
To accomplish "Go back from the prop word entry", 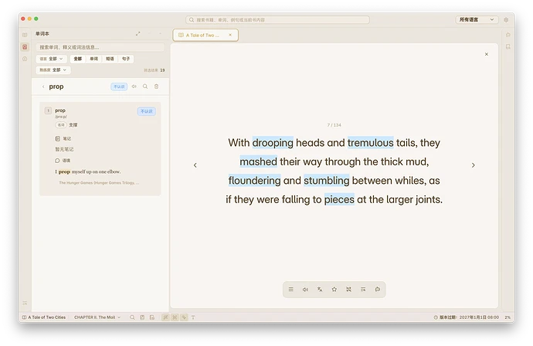I will tap(43, 86).
